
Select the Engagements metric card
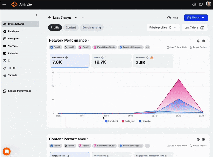point(69,155)
